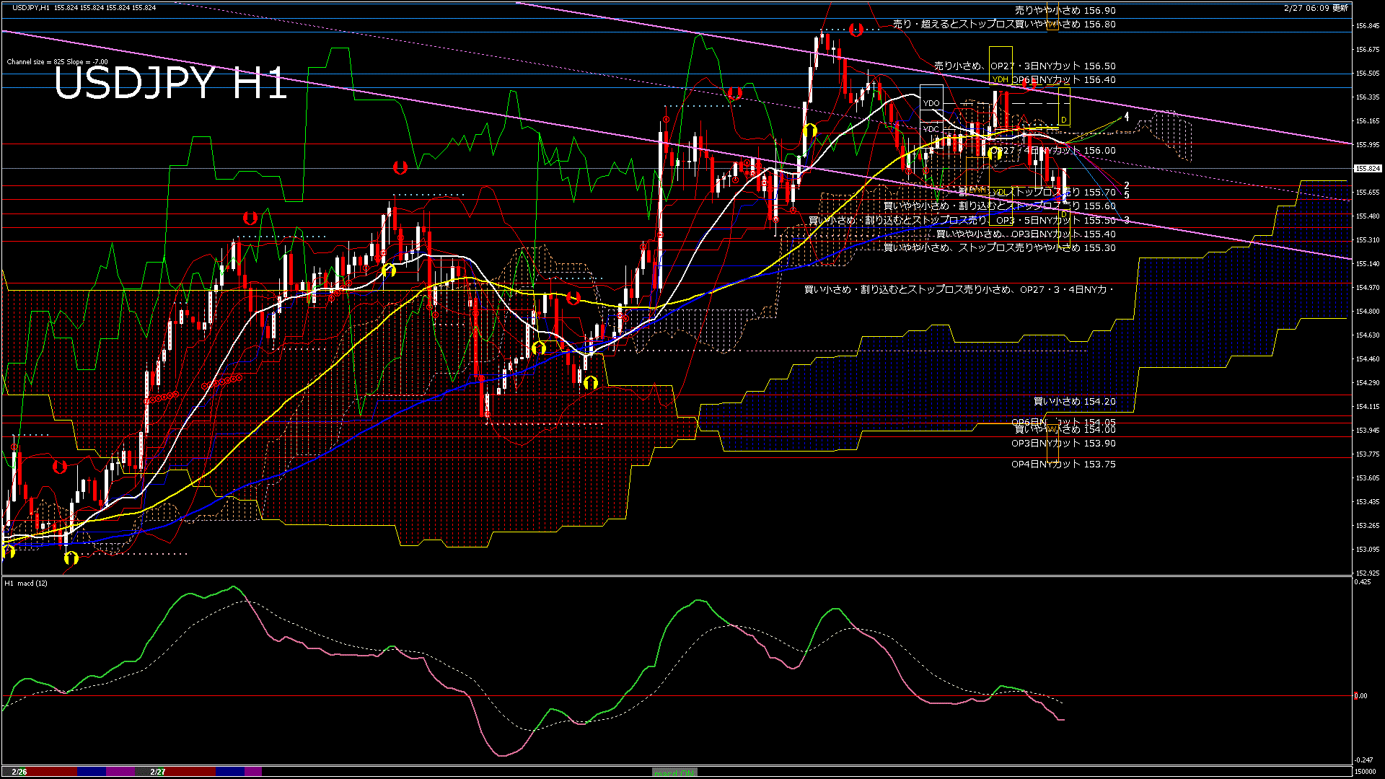This screenshot has width=1385, height=779.
Task: Click the red marker icon at the chart's highest peak
Action: (856, 30)
